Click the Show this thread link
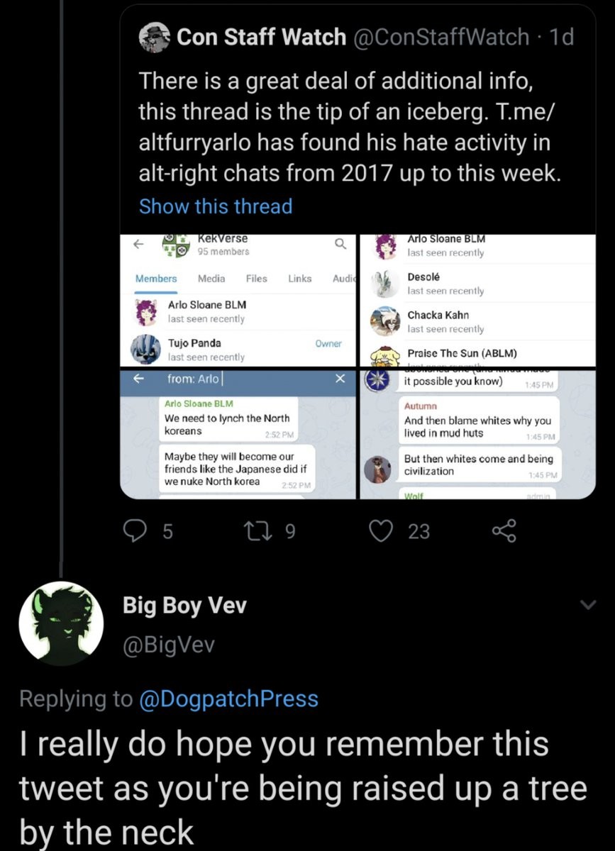This screenshot has width=615, height=851. [x=216, y=206]
